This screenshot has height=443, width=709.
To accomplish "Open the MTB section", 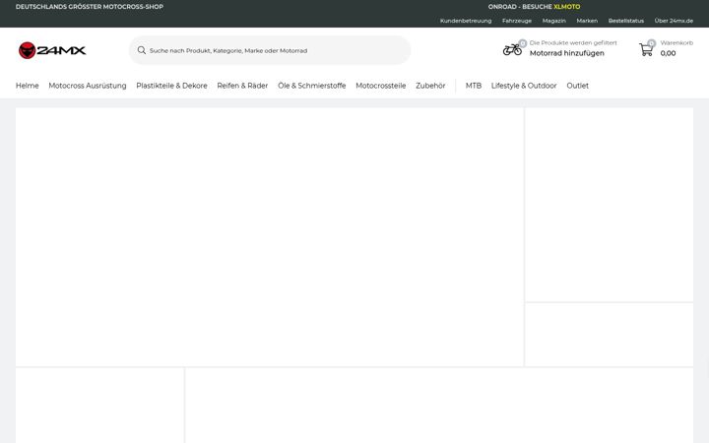I will click(474, 86).
